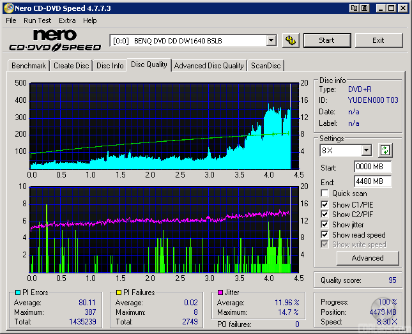Viewport: 412px width, 334px height.
Task: Open the 8X speed dropdown
Action: point(366,151)
